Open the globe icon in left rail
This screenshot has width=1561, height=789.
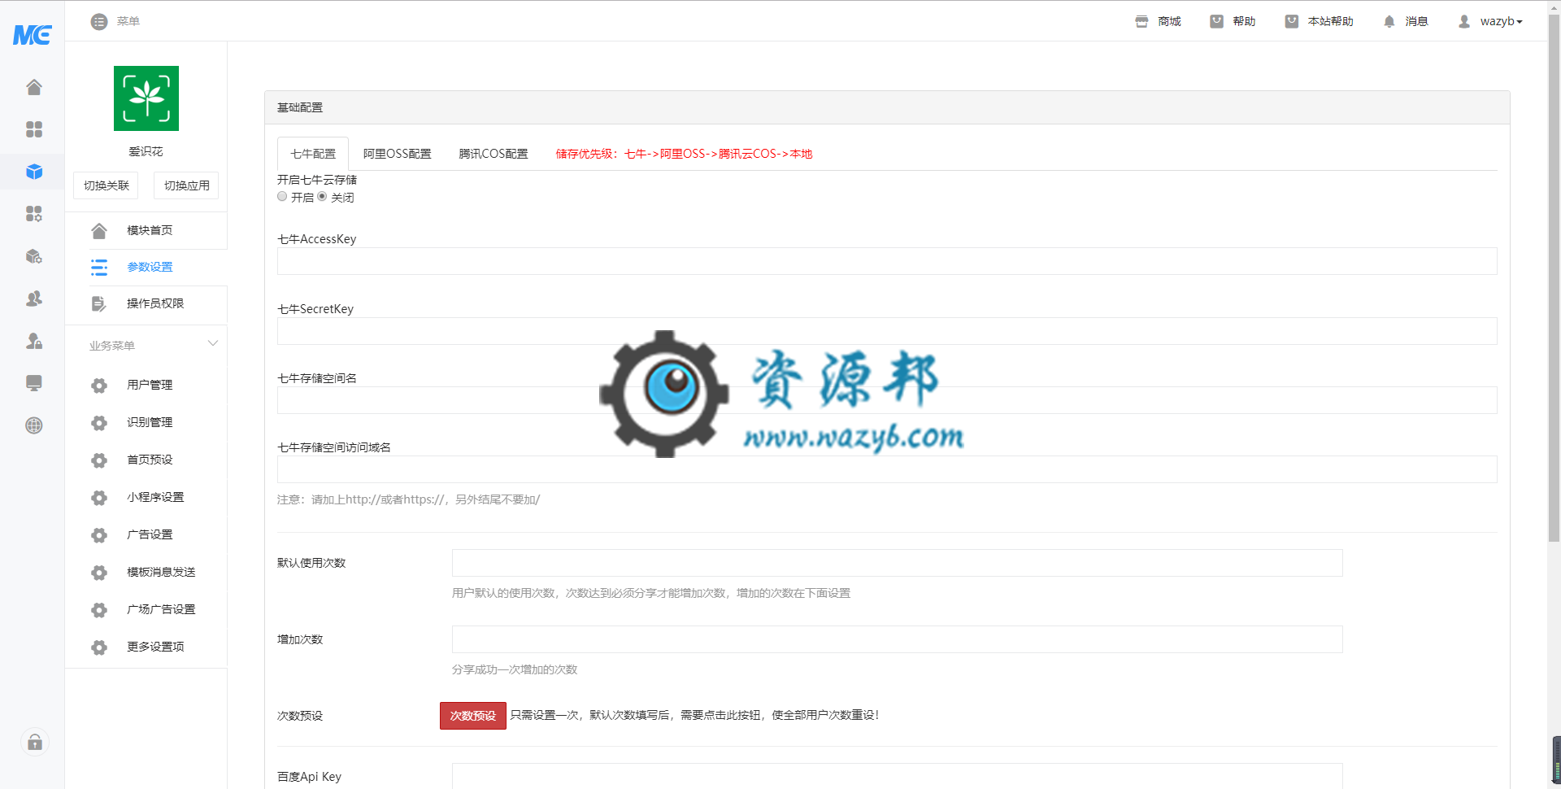33,425
